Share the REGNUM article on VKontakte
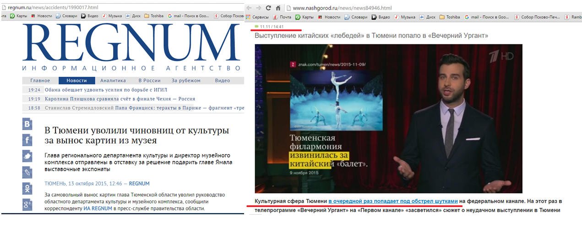Viewport: 582px width, 227px height. click(27, 124)
